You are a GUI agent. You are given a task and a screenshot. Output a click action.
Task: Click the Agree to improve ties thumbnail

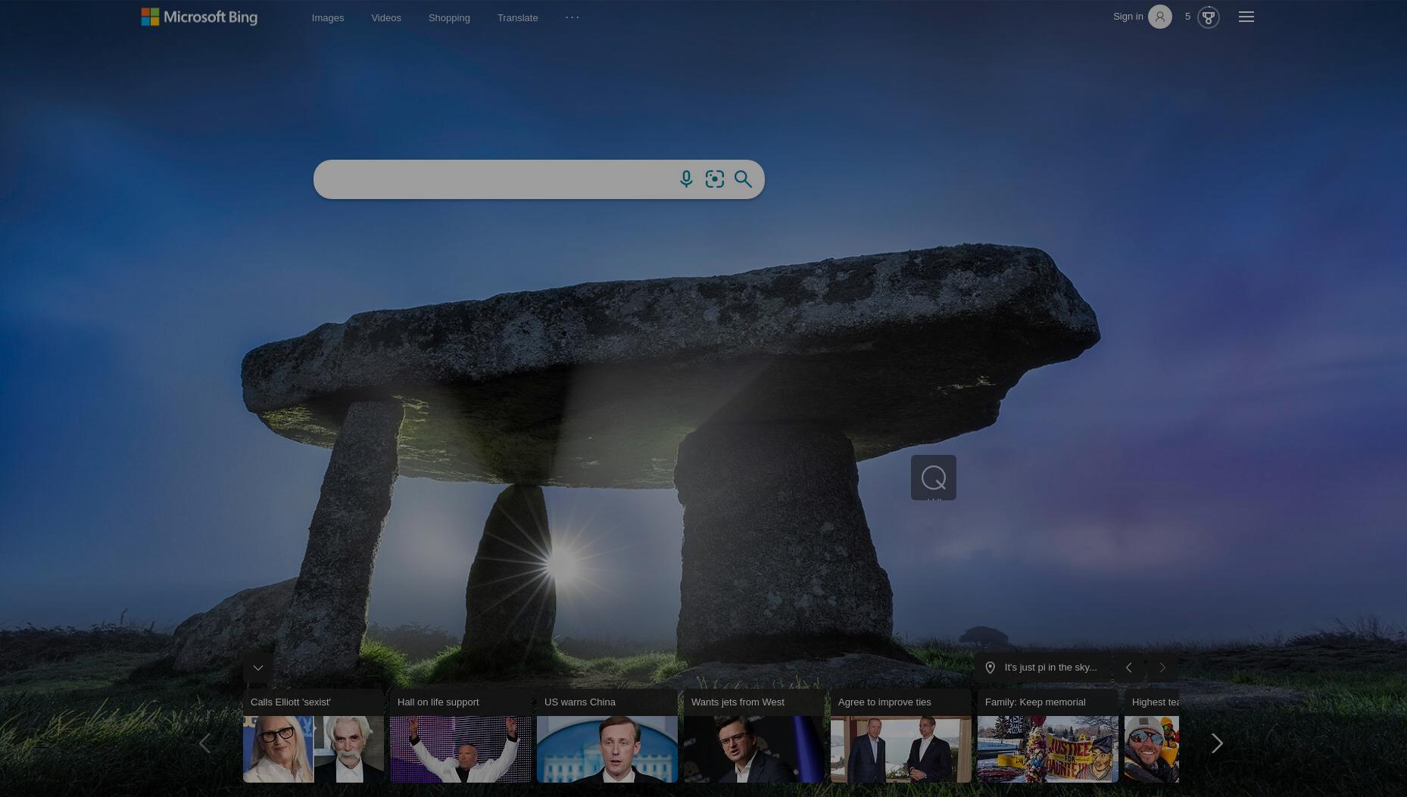pyautogui.click(x=901, y=749)
